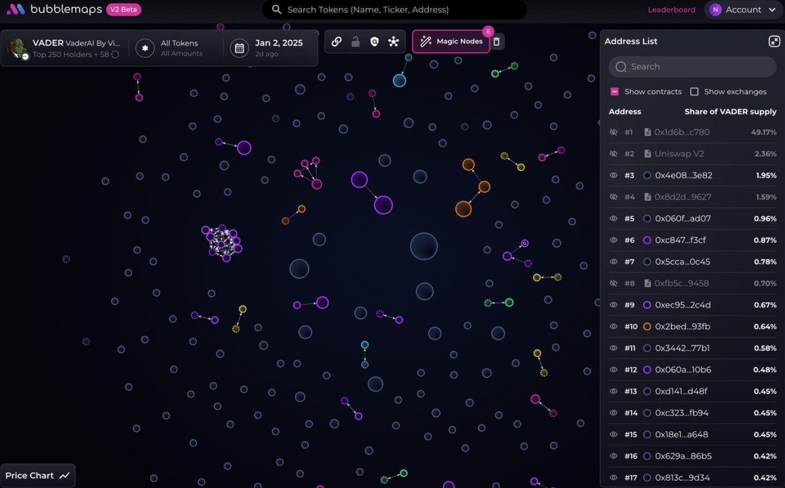785x488 pixels.
Task: Open the Leaderboard page
Action: click(672, 10)
